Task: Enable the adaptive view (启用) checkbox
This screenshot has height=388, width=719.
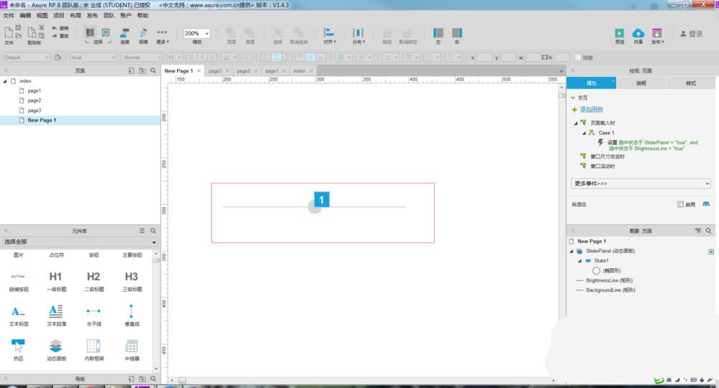Action: point(680,204)
